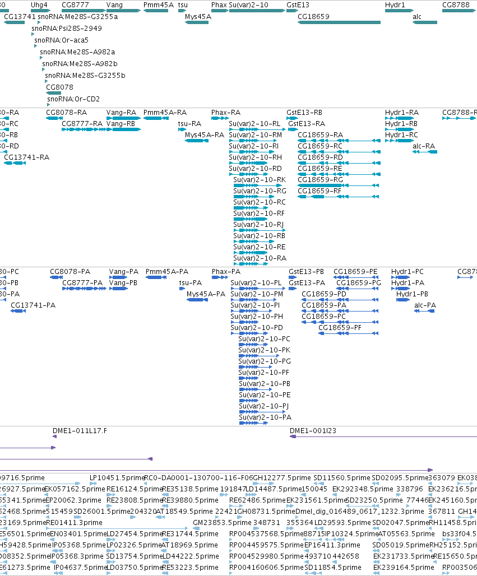The image size is (477, 576).
Task: Select snoRNA:Or-aca5 label
Action: (61, 40)
